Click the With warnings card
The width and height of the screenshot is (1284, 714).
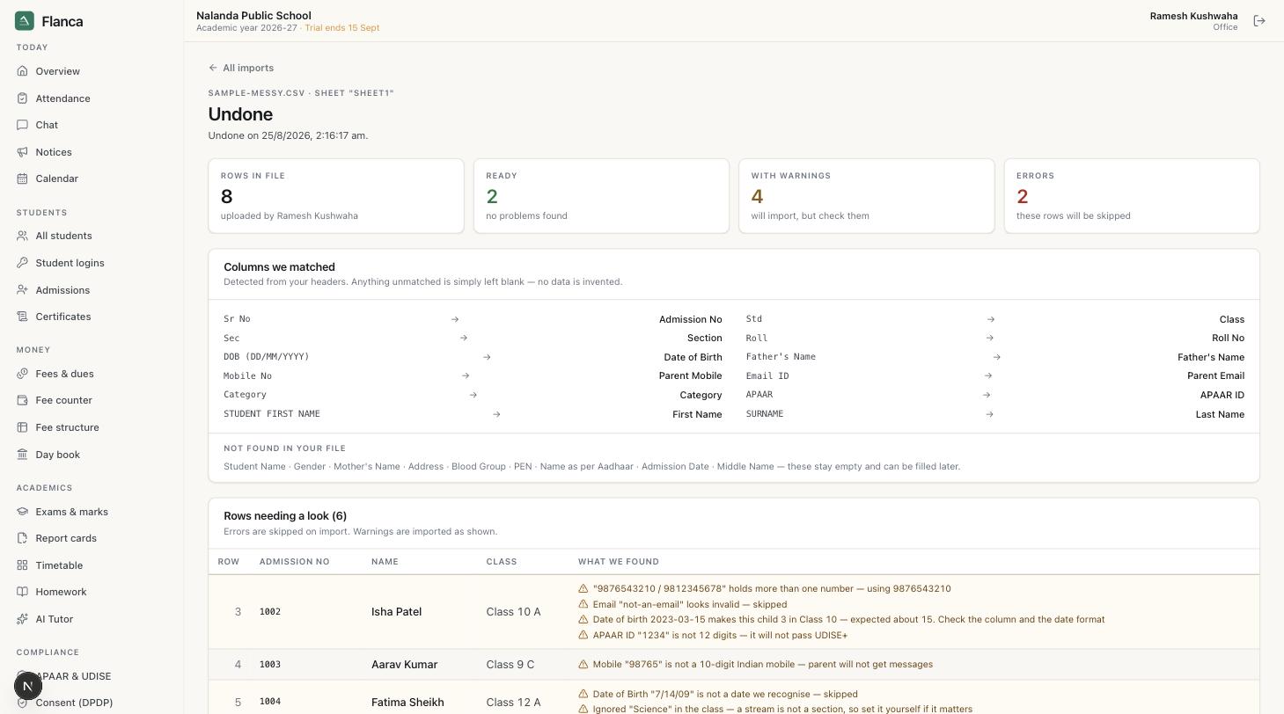(x=867, y=196)
